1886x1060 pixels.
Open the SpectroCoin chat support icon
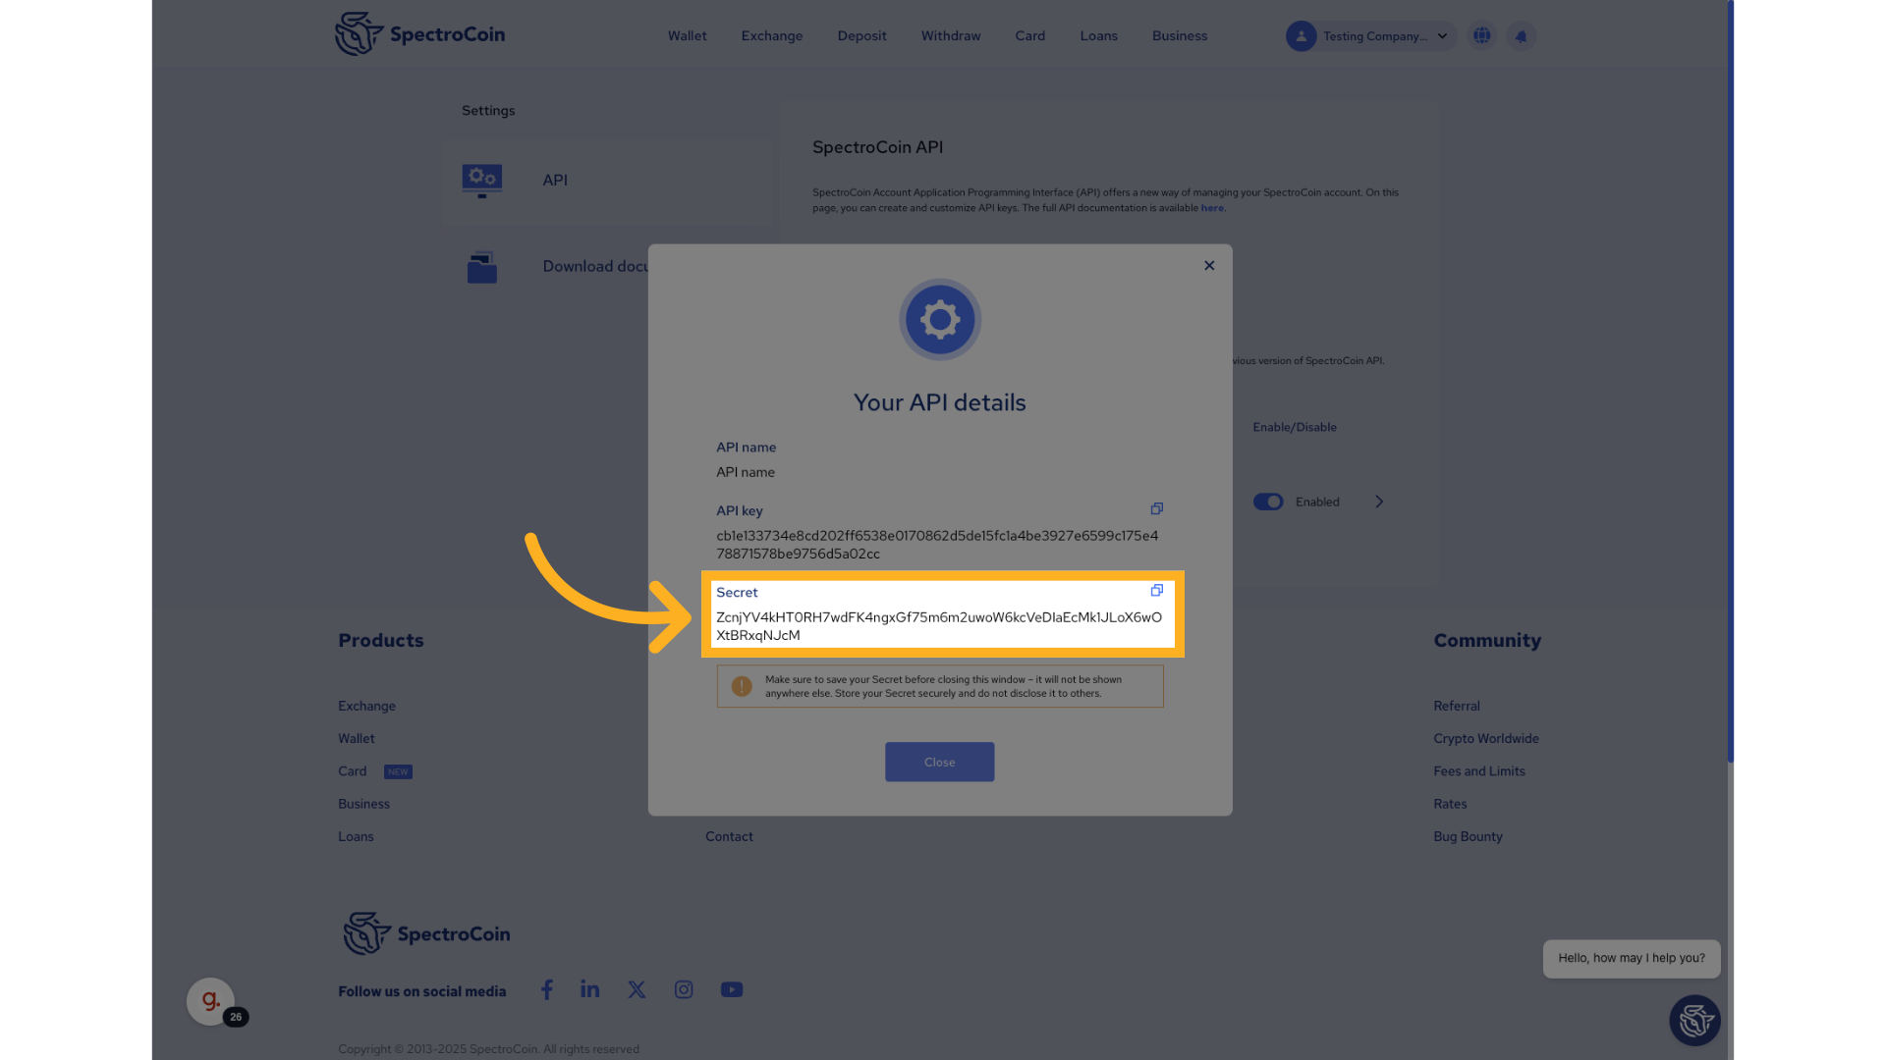click(x=1694, y=1021)
